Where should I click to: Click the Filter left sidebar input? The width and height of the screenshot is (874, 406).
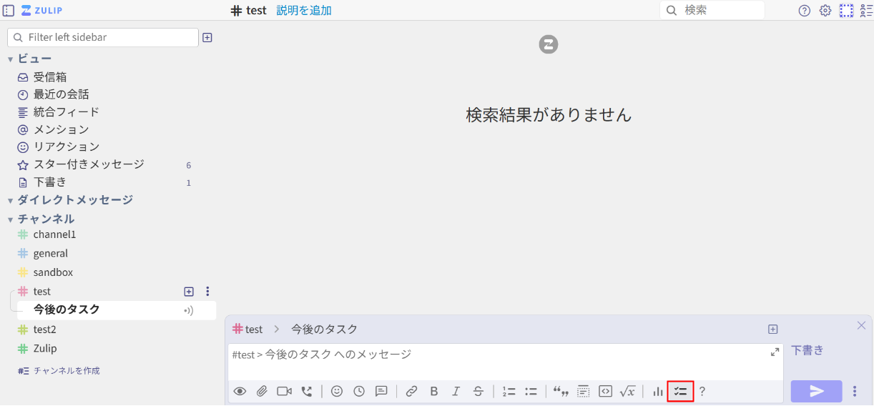[103, 37]
